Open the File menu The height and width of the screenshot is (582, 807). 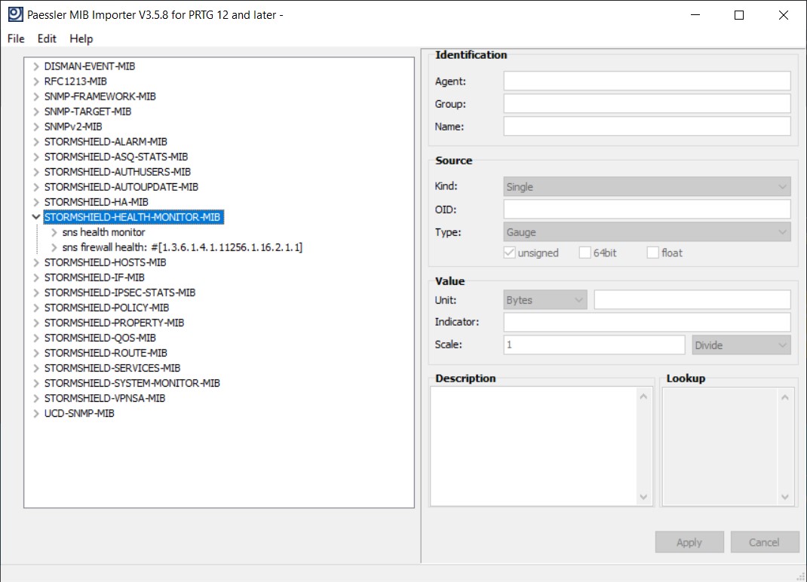16,38
